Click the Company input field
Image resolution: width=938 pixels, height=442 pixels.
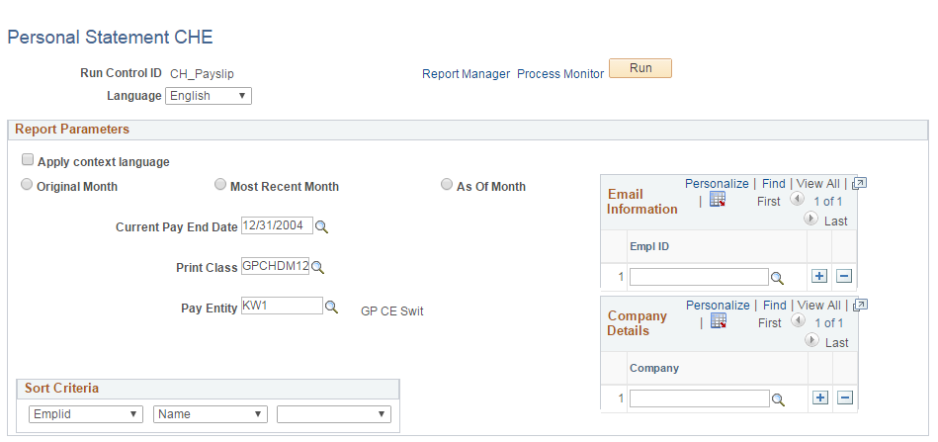click(700, 398)
